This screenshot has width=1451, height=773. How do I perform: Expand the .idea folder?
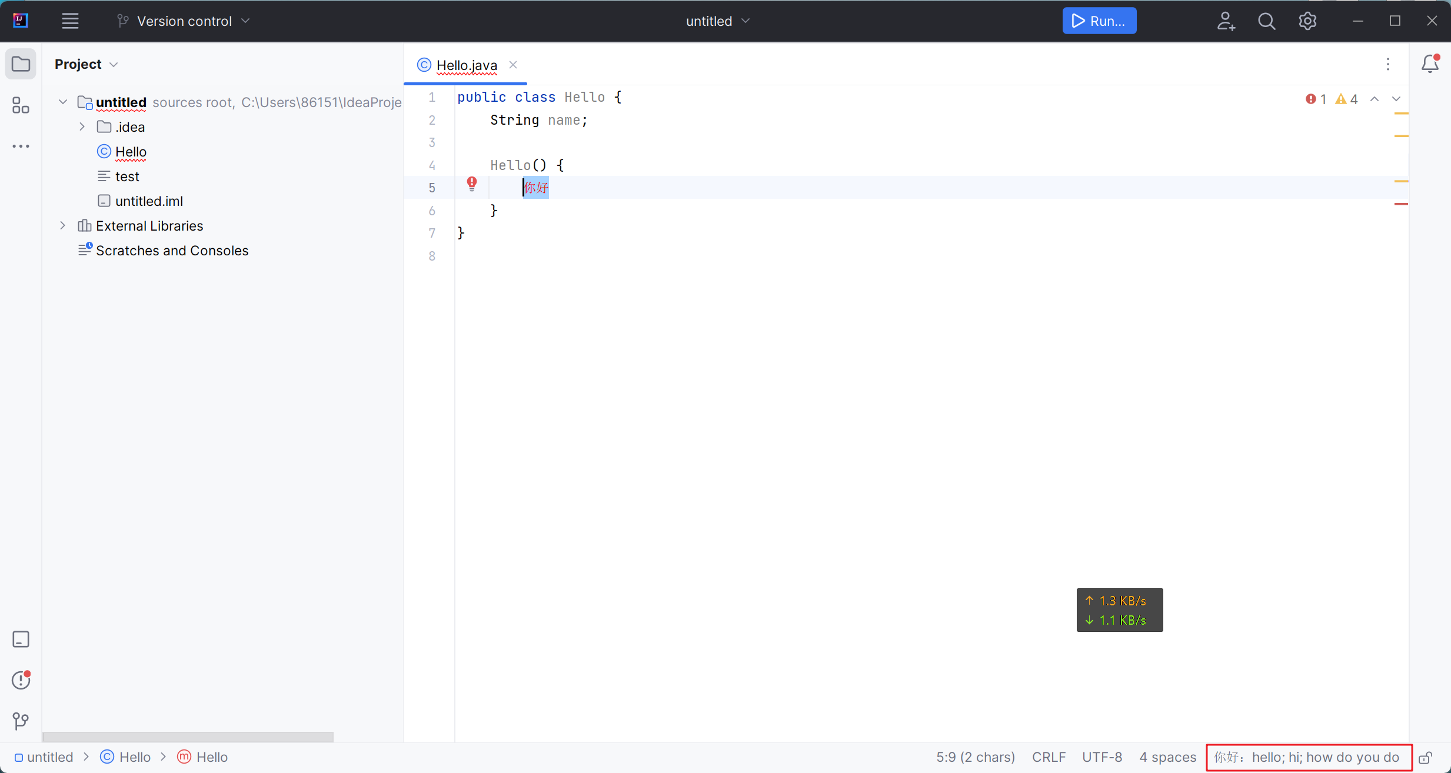(x=82, y=127)
